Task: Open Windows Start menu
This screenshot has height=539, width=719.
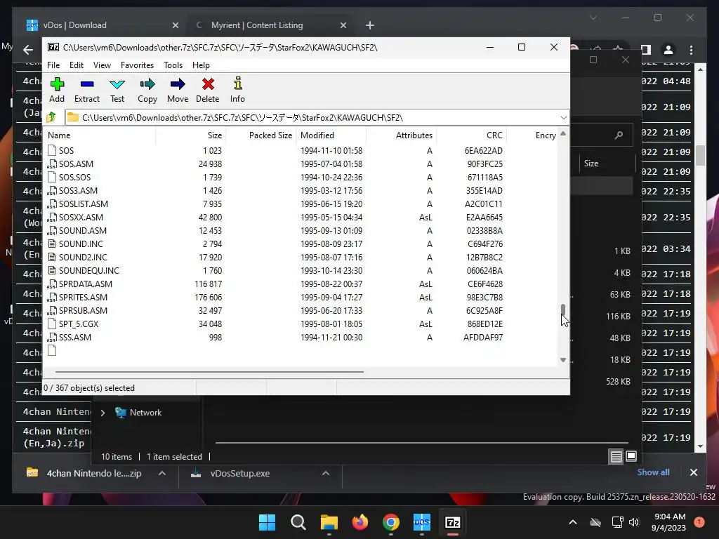Action: click(268, 522)
